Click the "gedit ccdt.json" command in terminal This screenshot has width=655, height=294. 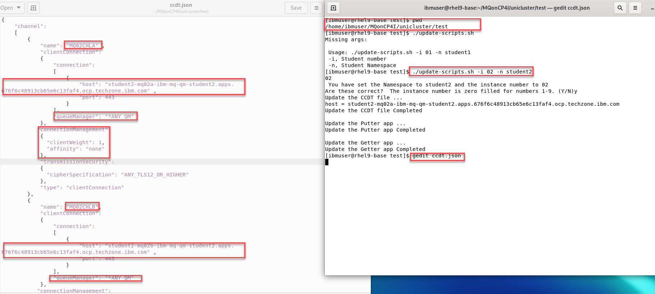437,156
